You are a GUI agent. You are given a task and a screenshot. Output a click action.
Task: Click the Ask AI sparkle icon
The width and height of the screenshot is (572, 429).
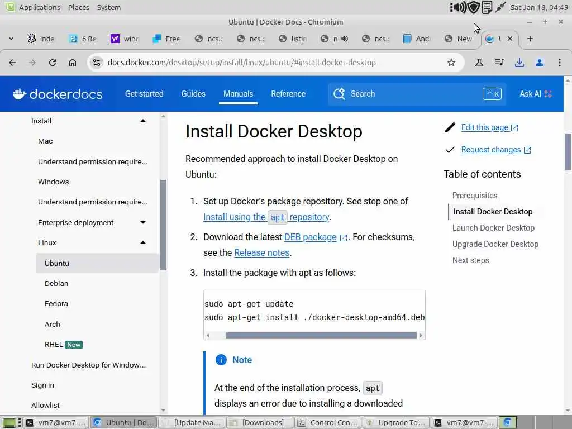pyautogui.click(x=548, y=94)
